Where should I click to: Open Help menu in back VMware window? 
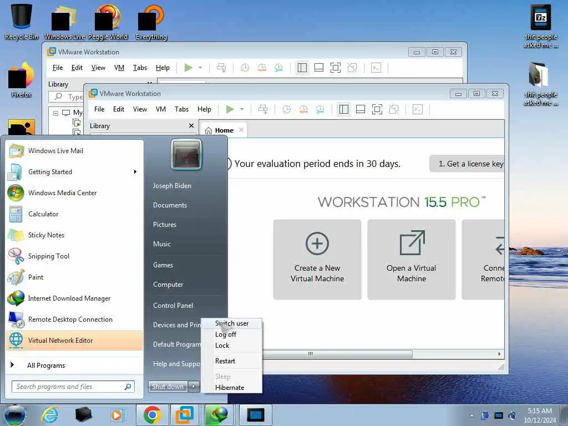pos(163,68)
